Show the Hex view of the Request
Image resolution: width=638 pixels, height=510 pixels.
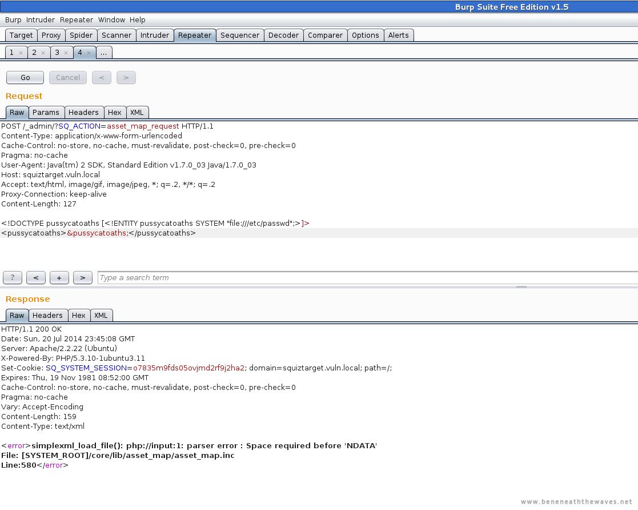114,113
